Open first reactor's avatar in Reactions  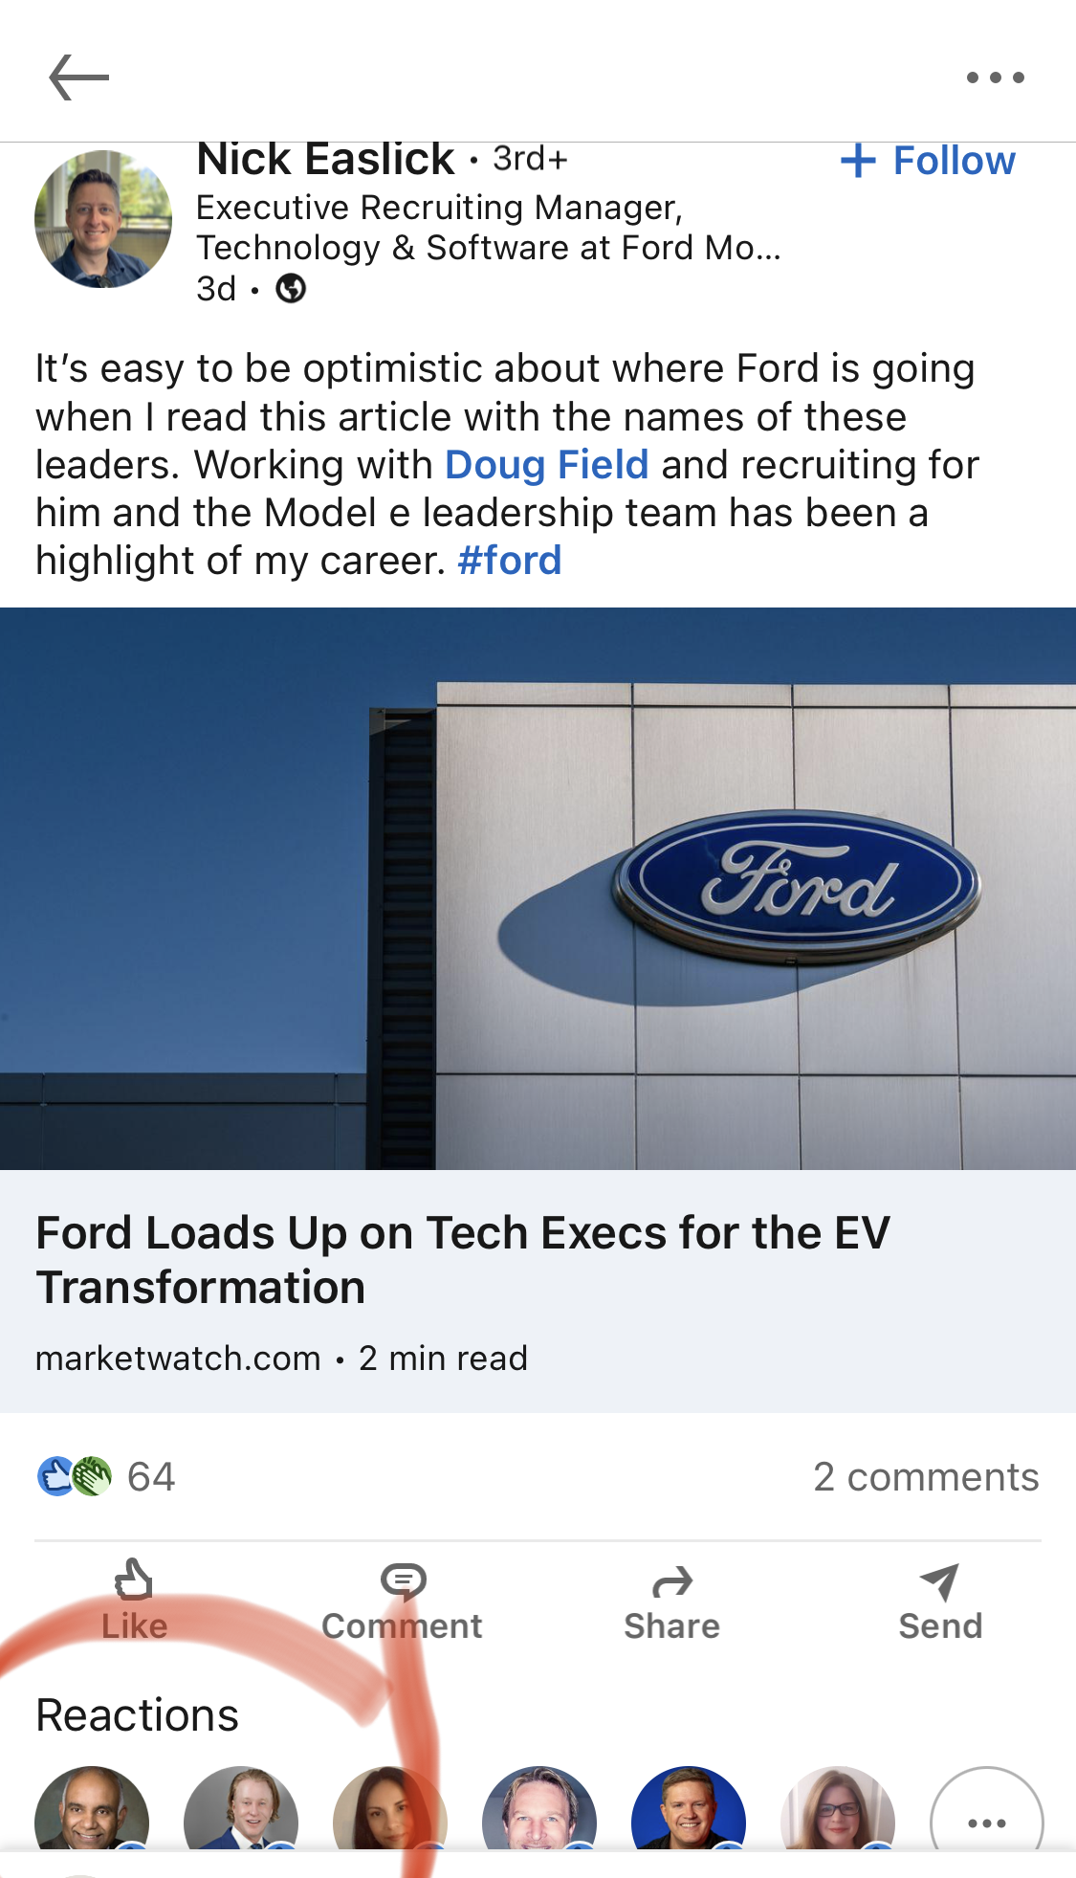(x=92, y=1811)
